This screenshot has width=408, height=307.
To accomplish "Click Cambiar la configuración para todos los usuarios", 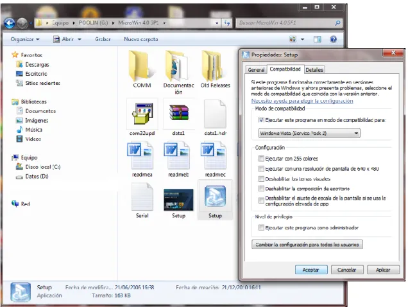I will pyautogui.click(x=307, y=245).
